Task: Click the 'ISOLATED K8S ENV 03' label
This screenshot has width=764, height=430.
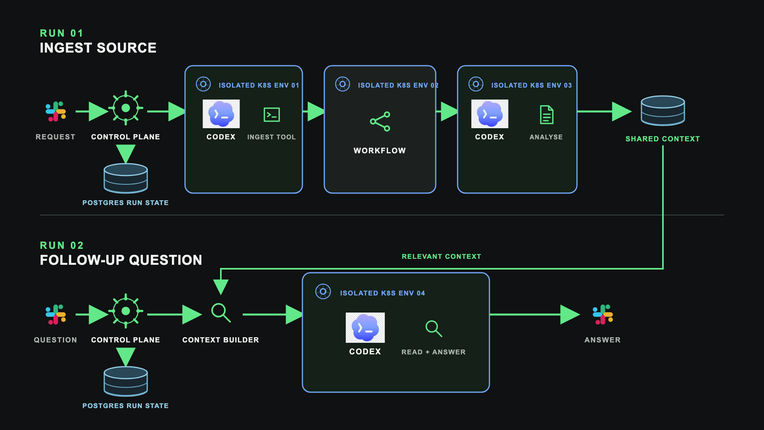Action: click(531, 85)
